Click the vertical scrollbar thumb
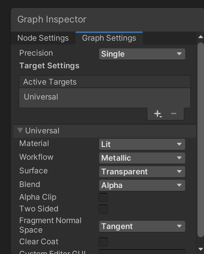 click(201, 140)
